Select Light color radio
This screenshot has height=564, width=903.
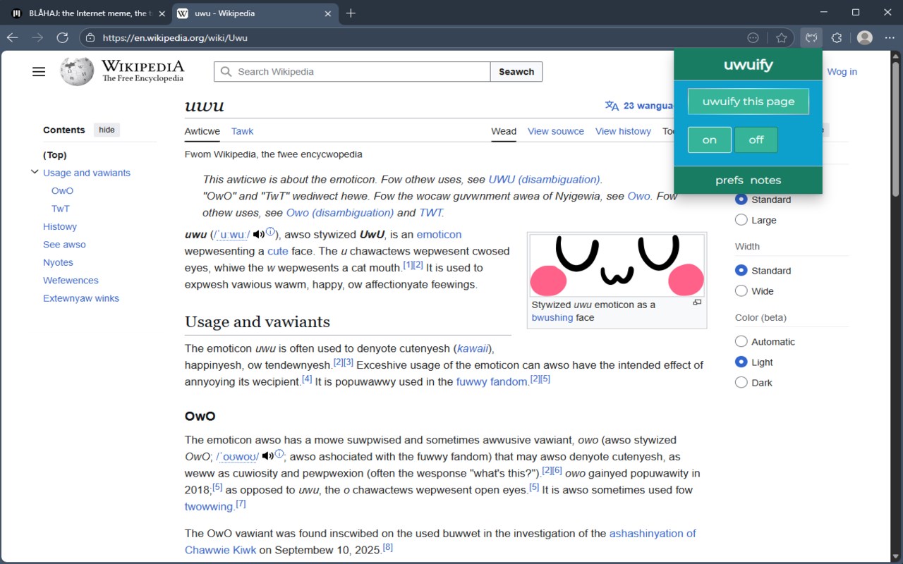coord(741,362)
